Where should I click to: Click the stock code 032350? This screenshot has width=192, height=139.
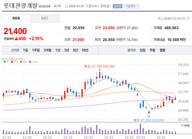(x=45, y=6)
